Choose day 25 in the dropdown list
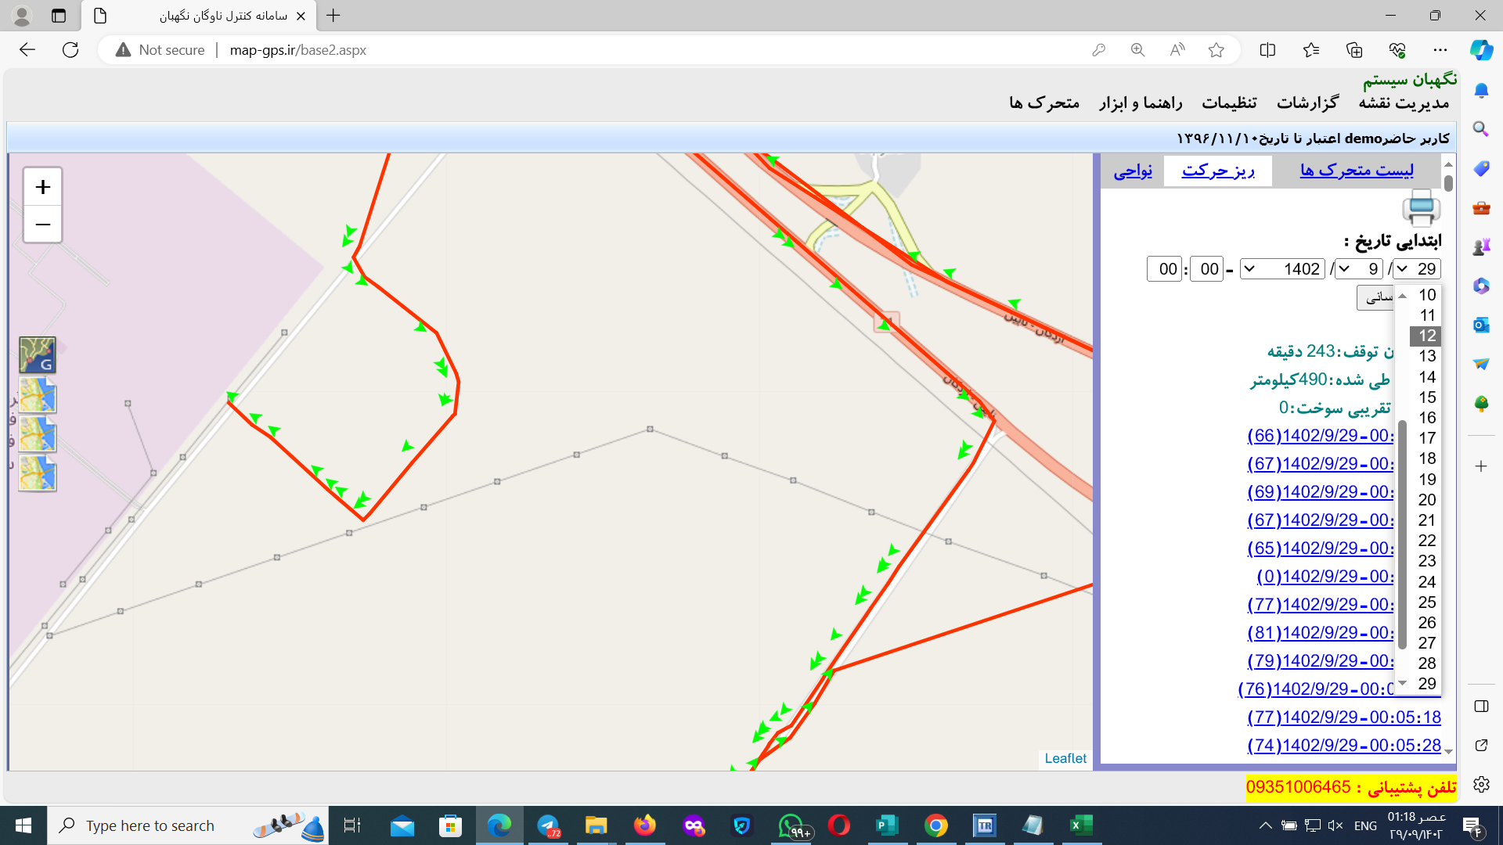 (x=1426, y=602)
